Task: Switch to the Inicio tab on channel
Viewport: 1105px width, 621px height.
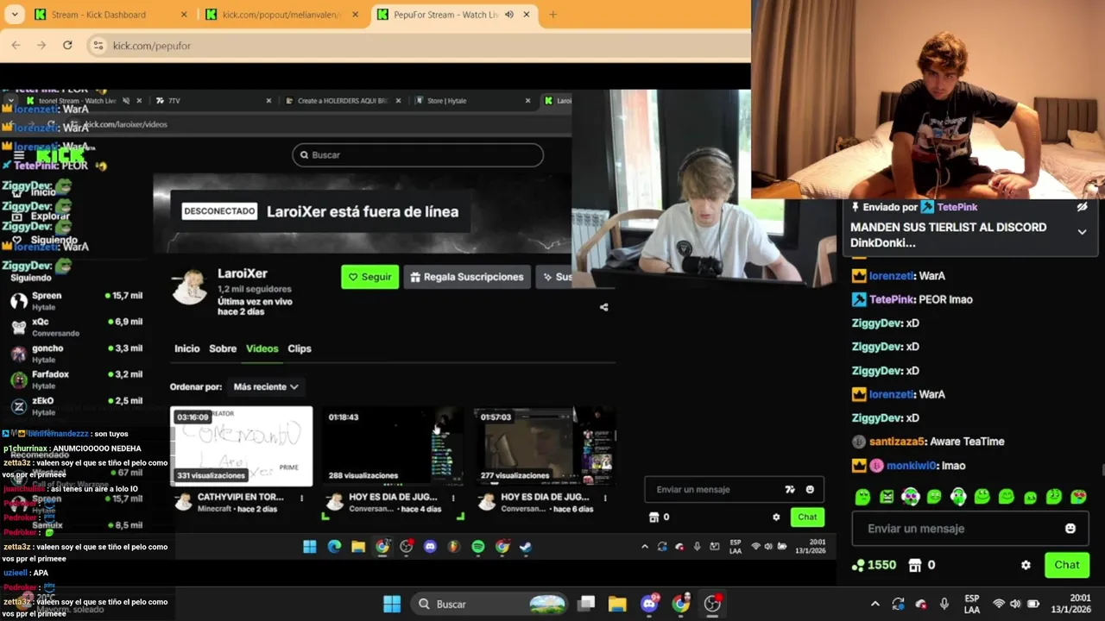Action: click(x=186, y=348)
